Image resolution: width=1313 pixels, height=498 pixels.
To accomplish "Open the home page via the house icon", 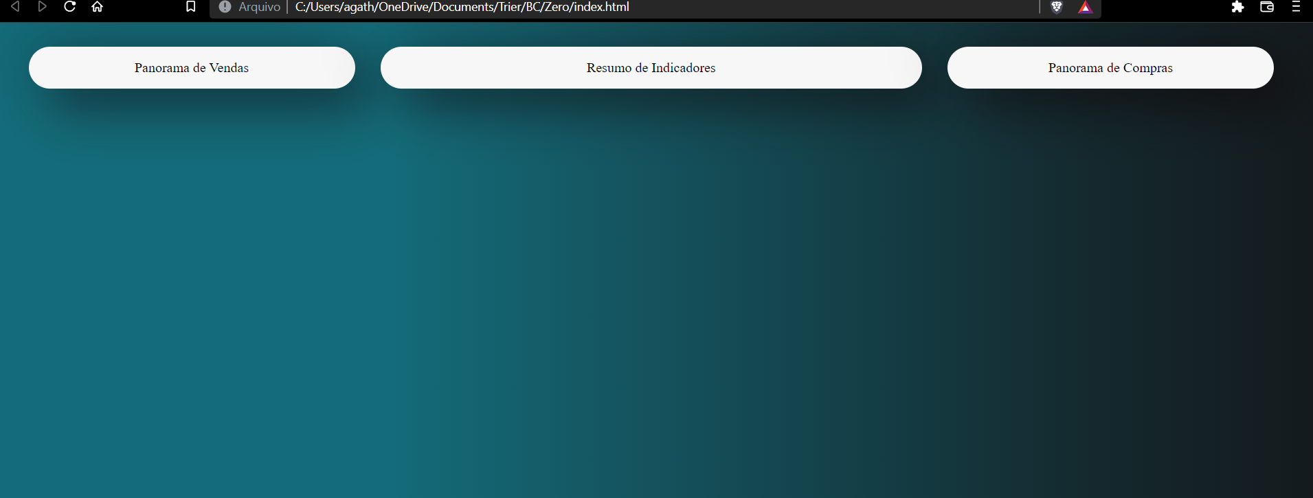I will click(98, 7).
